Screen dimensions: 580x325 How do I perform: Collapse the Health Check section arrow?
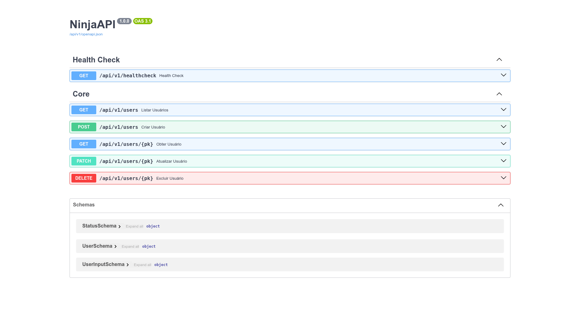click(499, 60)
